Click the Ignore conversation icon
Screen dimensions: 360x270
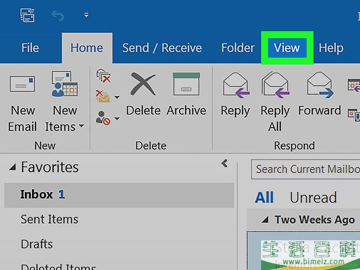pos(103,76)
